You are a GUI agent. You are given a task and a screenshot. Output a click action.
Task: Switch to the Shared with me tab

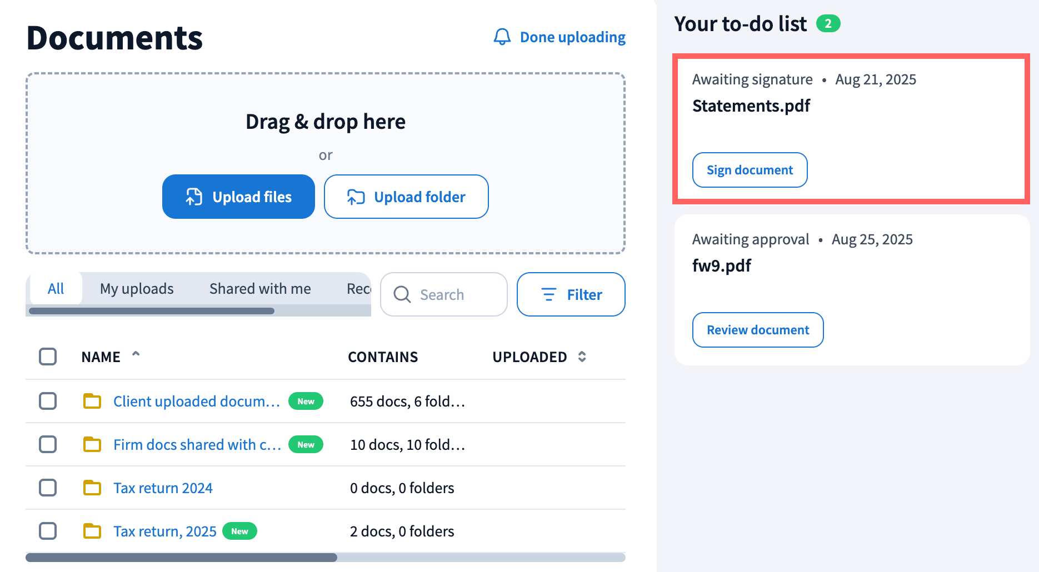(x=260, y=289)
